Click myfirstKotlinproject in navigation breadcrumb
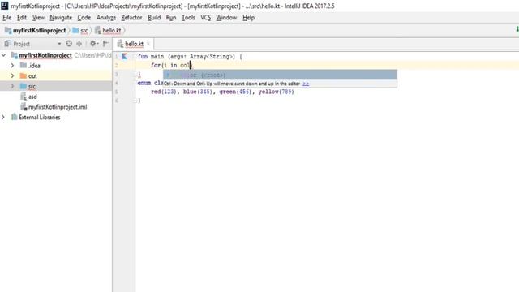 (36, 31)
